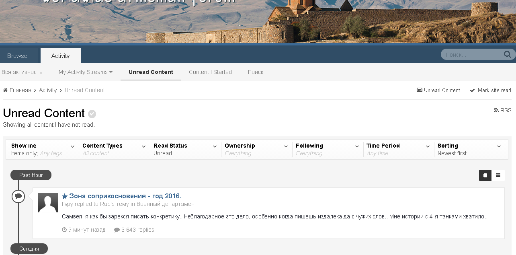The image size is (516, 255).
Task: Switch to condensed list view icon
Action: [498, 175]
